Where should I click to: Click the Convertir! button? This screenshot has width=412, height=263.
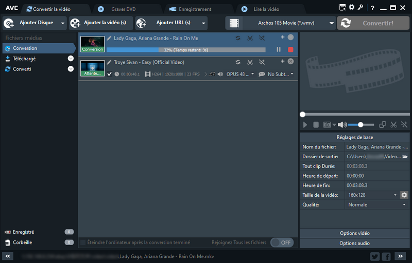(373, 23)
